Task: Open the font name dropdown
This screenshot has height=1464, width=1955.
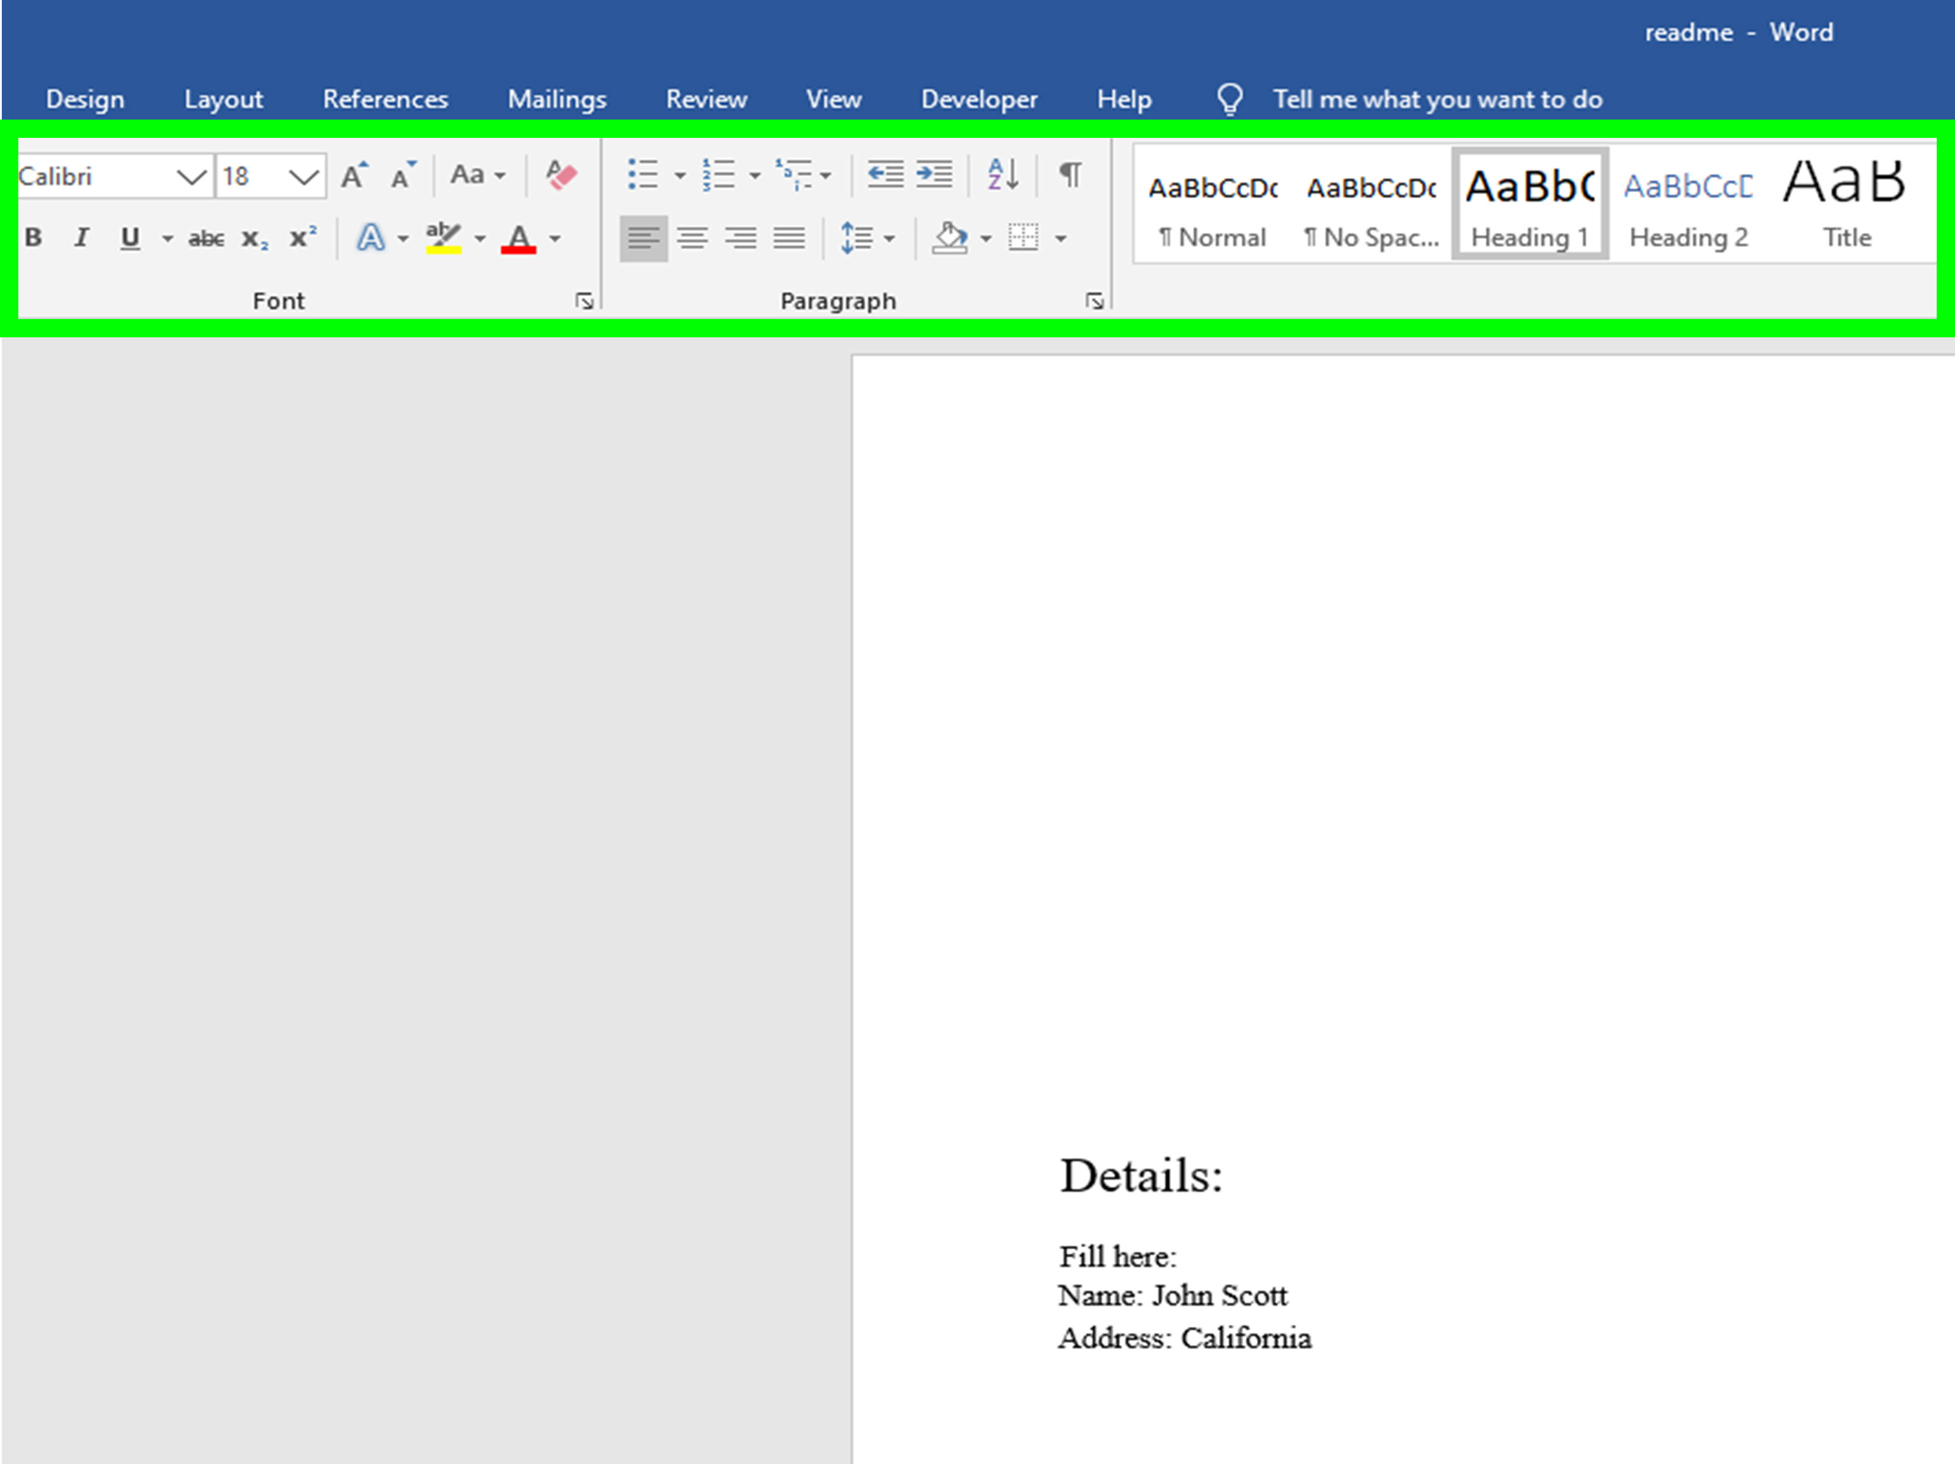Action: (192, 177)
